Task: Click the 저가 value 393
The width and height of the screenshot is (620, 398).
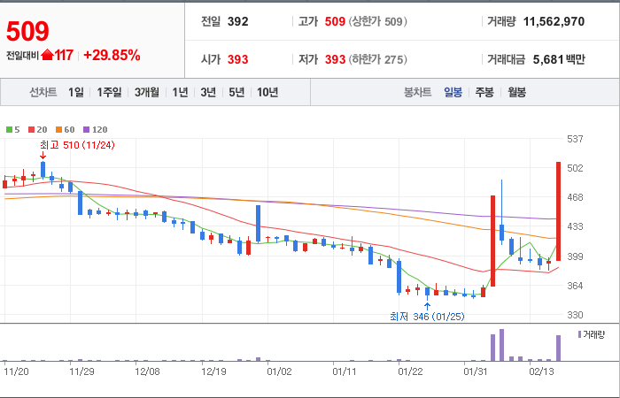Action: point(336,59)
